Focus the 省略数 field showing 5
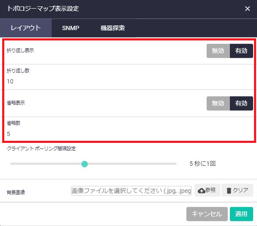 pos(129,134)
